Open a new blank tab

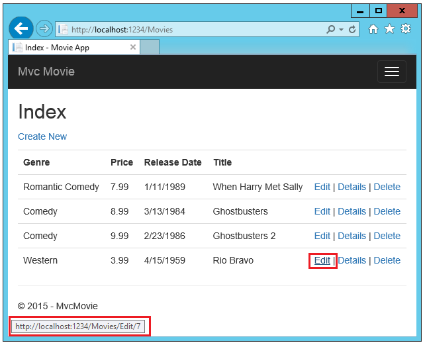(150, 47)
